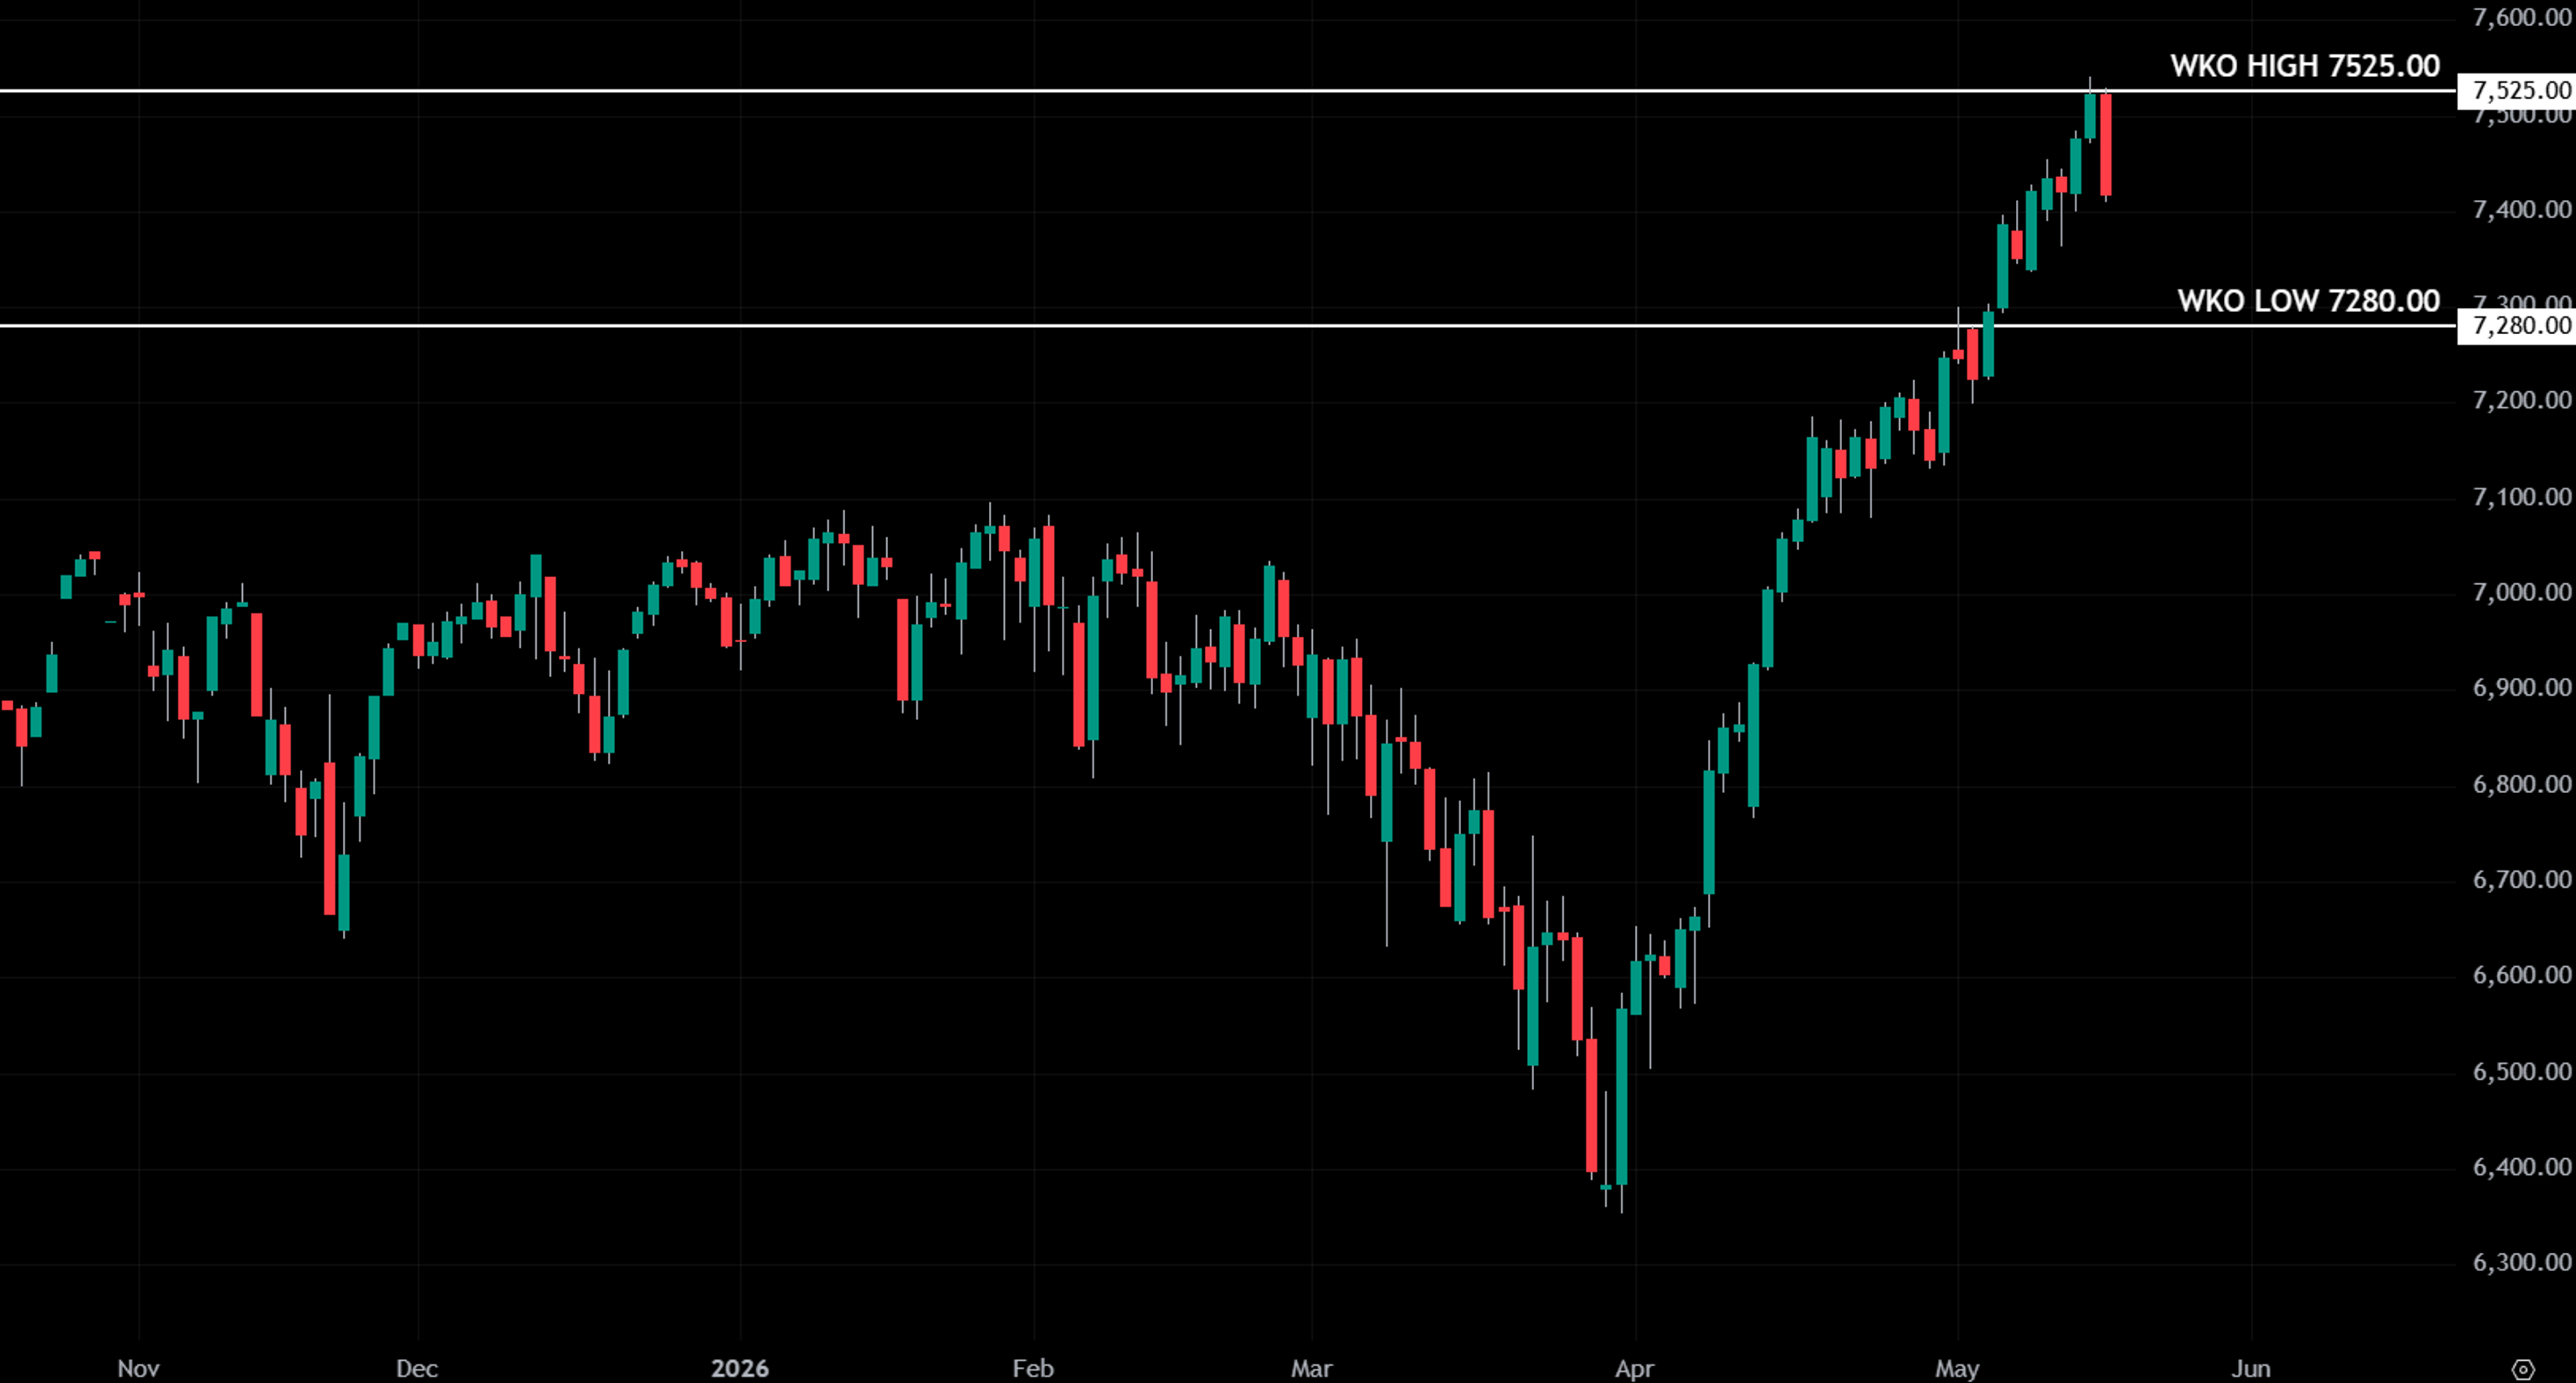Open chart settings gear icon
Viewport: 2576px width, 1383px height.
(x=2523, y=1369)
